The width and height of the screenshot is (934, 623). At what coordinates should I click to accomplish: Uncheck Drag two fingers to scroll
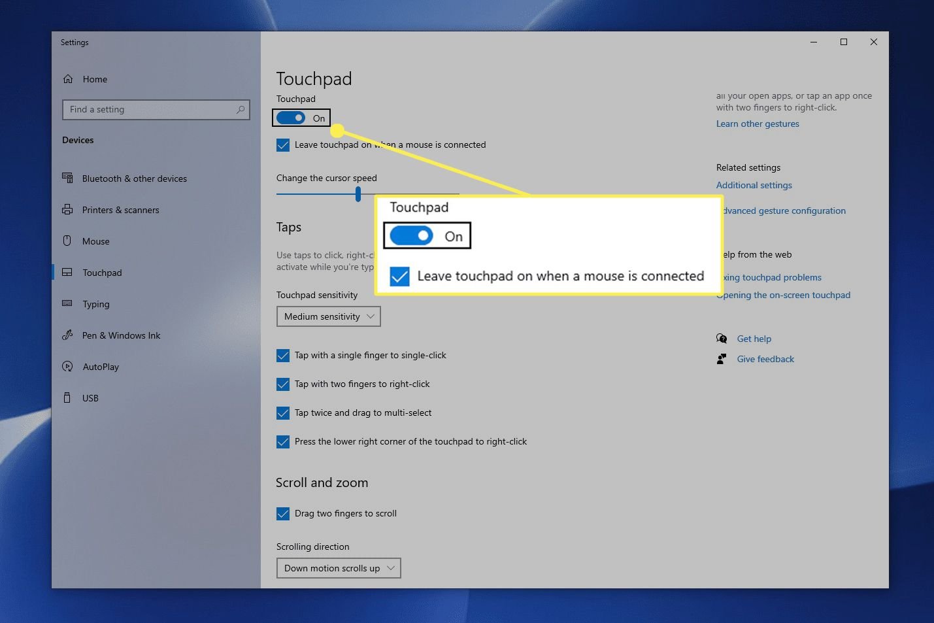pyautogui.click(x=283, y=514)
